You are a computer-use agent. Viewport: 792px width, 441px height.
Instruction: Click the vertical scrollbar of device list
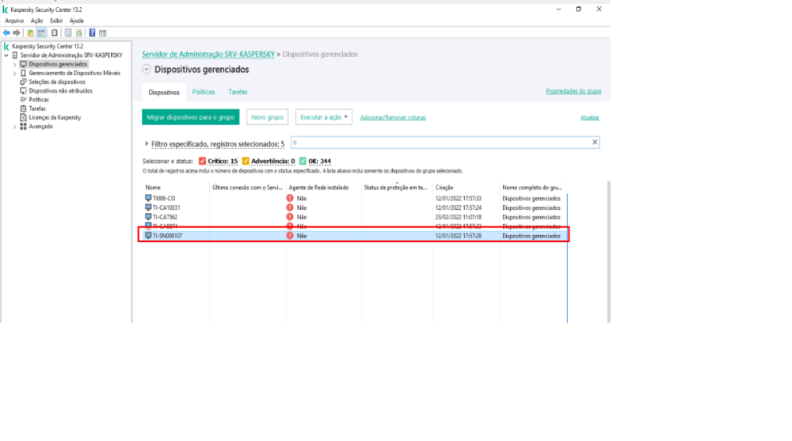pos(608,252)
